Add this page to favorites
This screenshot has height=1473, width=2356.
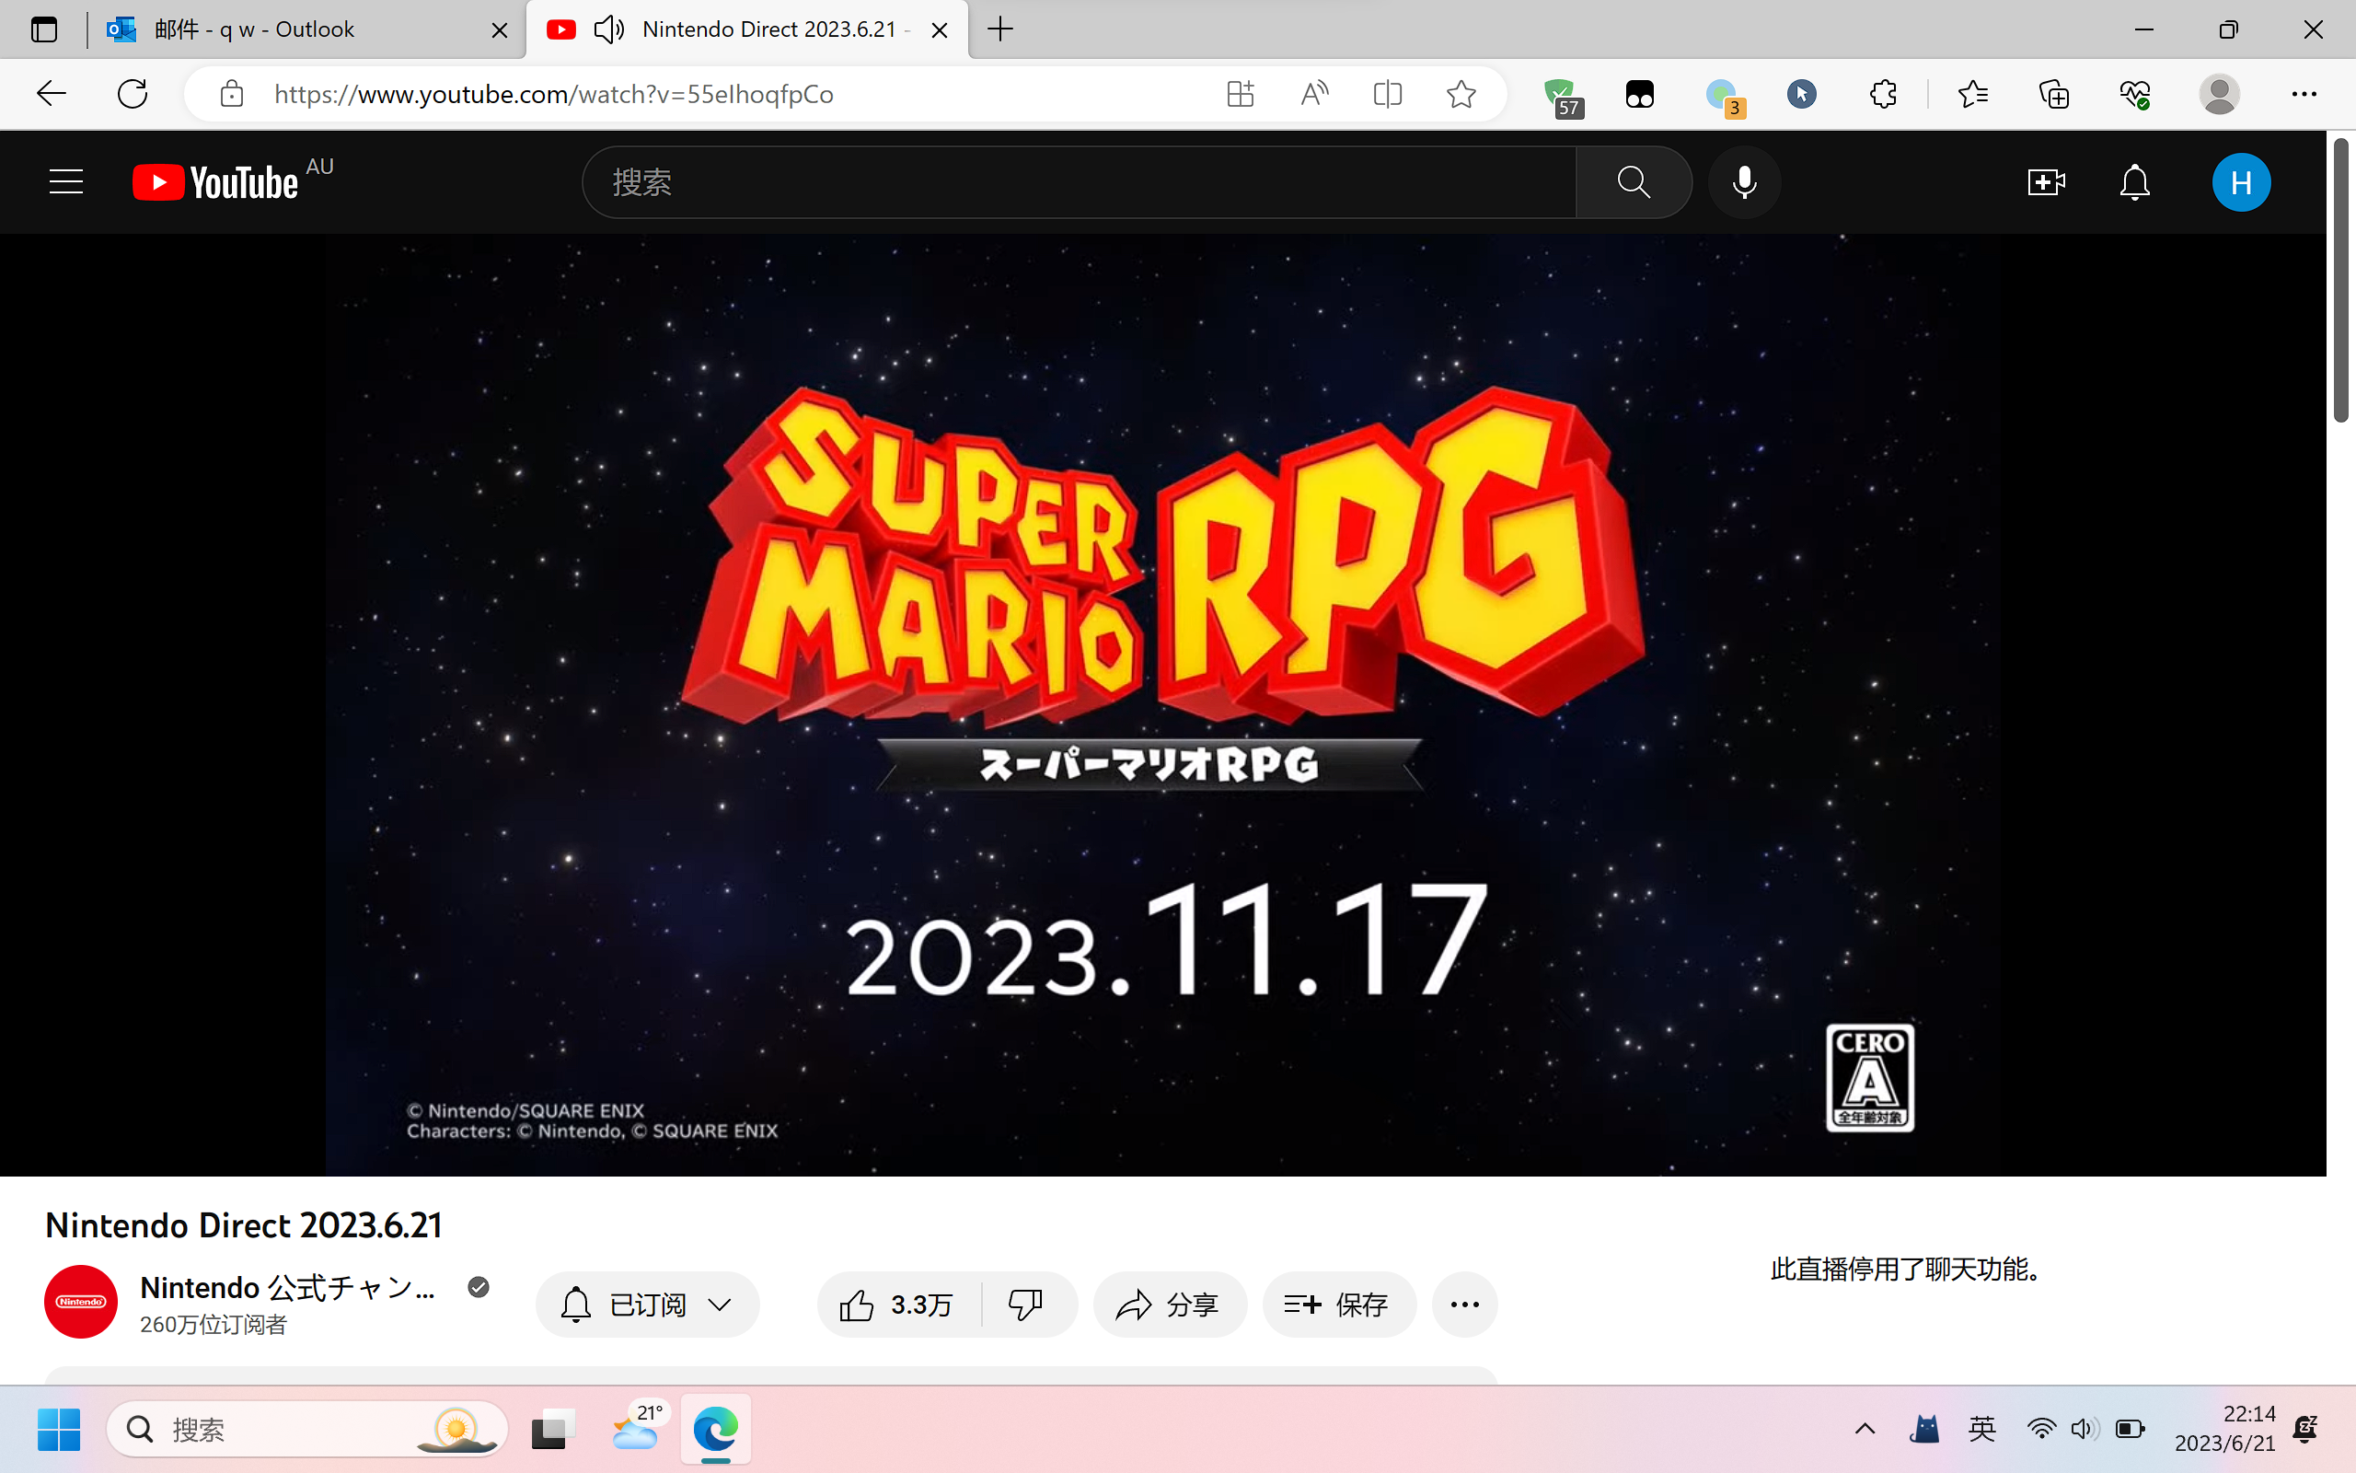click(1461, 94)
